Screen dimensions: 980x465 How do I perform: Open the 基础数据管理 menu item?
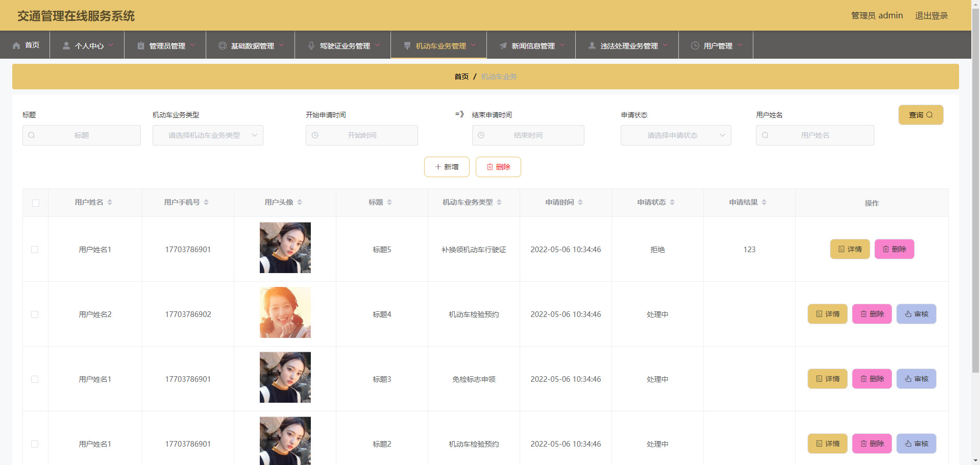click(x=251, y=45)
